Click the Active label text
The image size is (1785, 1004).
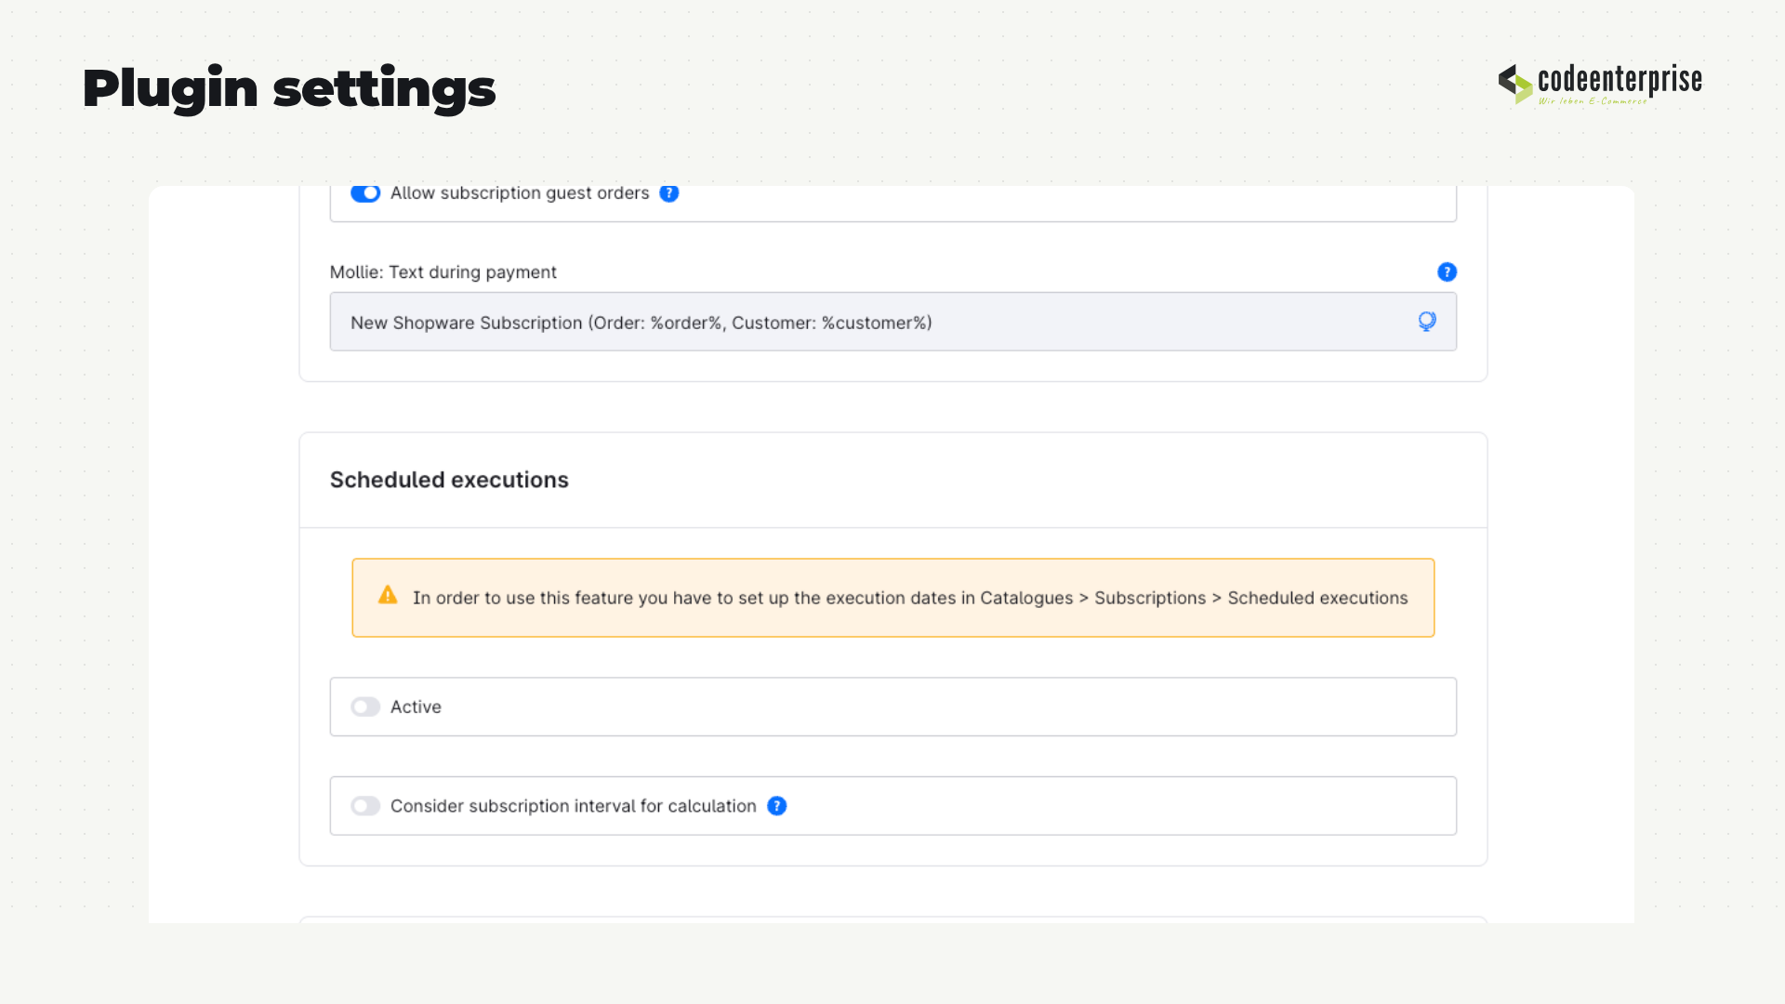(416, 707)
